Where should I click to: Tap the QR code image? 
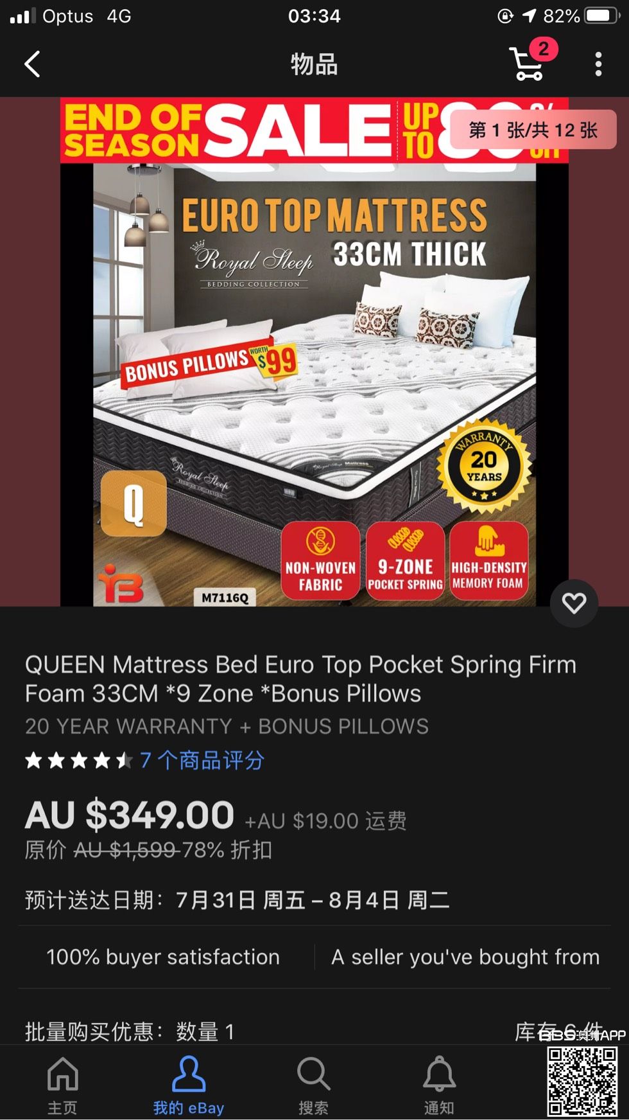point(582,1081)
